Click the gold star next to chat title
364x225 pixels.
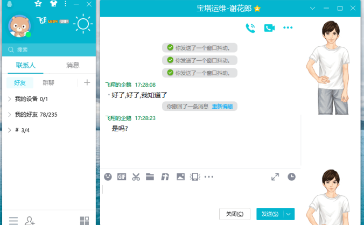[x=257, y=9]
